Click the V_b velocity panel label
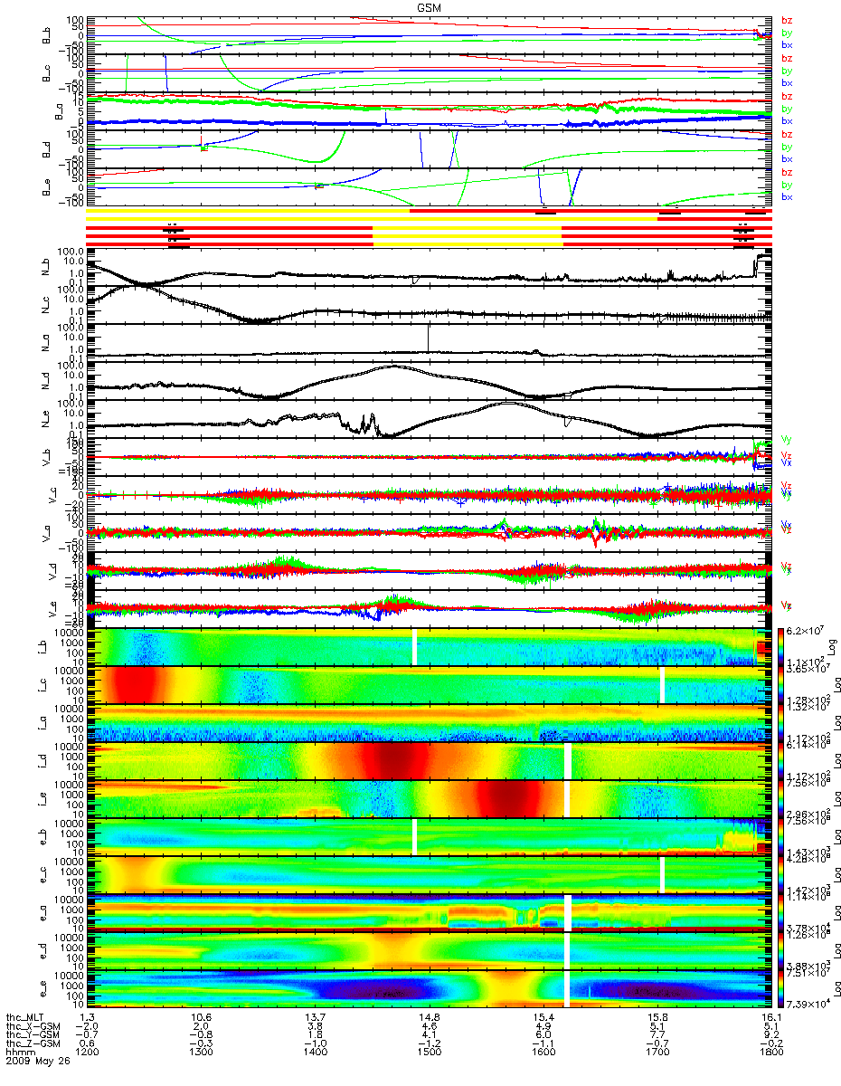Screen dimensions: 841x1086 [x=48, y=457]
